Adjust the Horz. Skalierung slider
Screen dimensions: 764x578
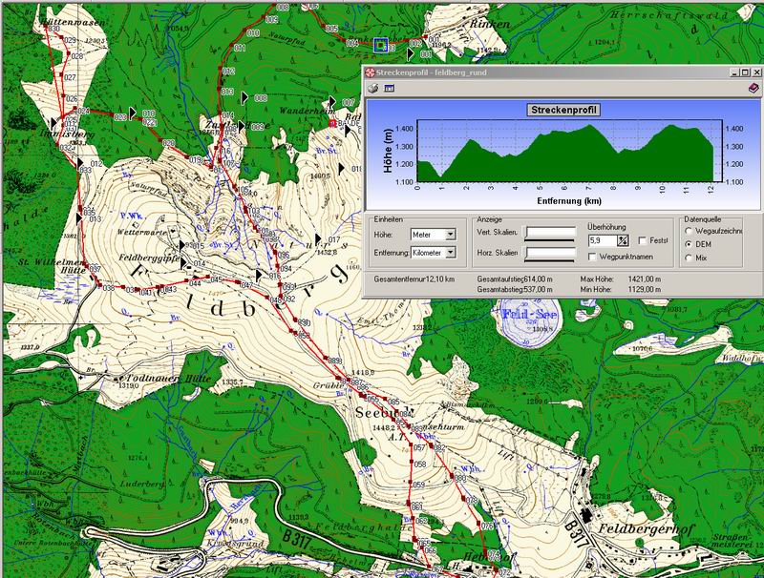pyautogui.click(x=550, y=254)
